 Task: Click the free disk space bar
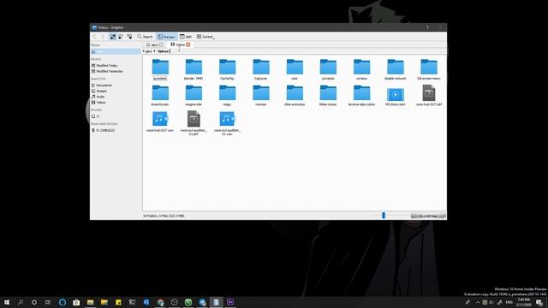428,216
